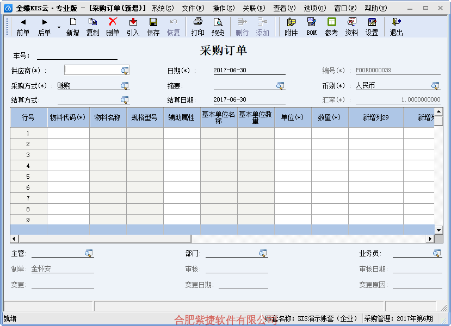451x326 pixels.
Task: Click the 附件 (Attachment) toolbar icon
Action: pyautogui.click(x=291, y=27)
